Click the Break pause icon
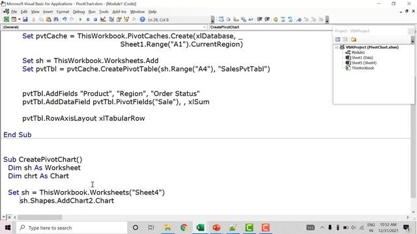 [x=88, y=19]
